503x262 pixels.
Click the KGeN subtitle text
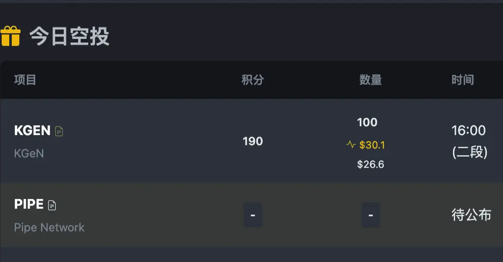(x=29, y=153)
